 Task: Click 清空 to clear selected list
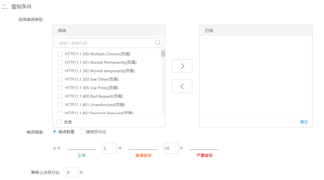click(304, 122)
